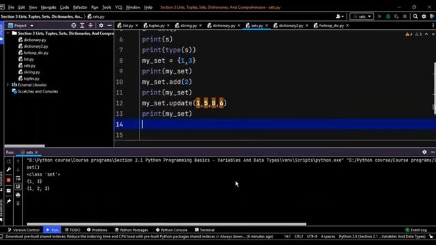The height and width of the screenshot is (245, 436).
Task: Run the sets configuration with the green play icon
Action: [379, 16]
